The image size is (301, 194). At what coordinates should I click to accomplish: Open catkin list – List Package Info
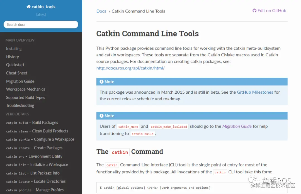point(33,173)
